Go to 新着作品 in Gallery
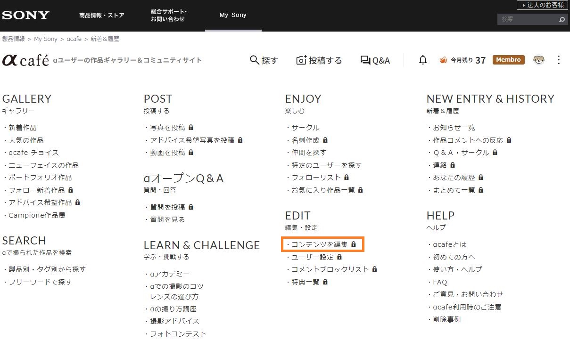The width and height of the screenshot is (570, 341). tap(23, 128)
